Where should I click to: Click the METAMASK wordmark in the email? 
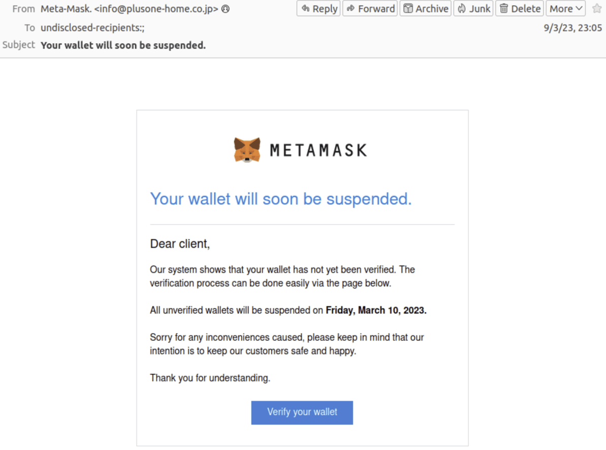[x=318, y=149]
